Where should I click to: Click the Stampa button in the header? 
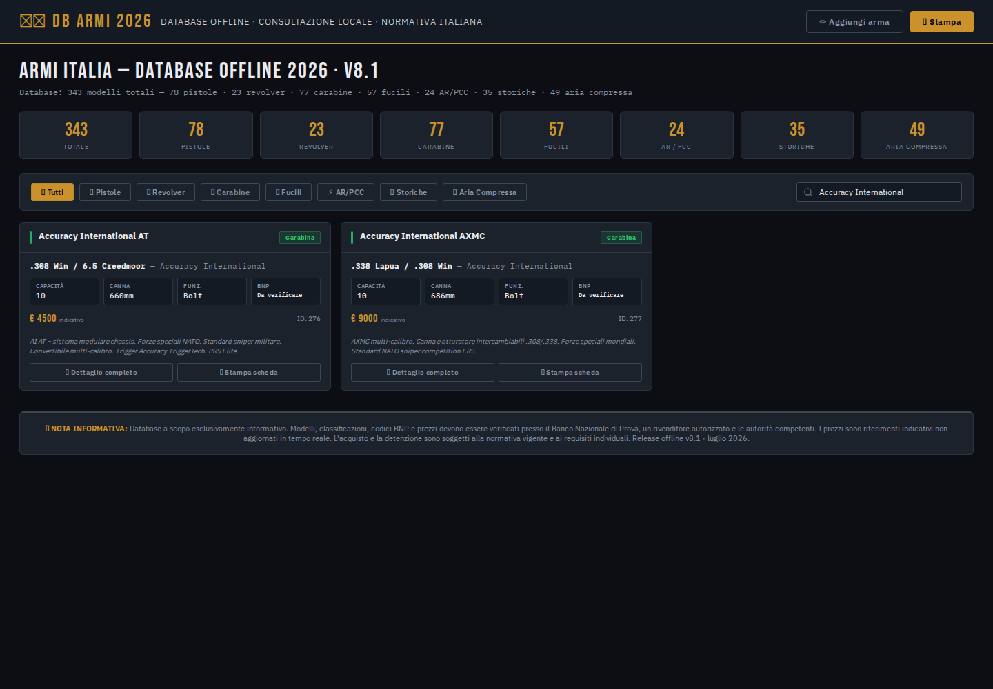942,22
